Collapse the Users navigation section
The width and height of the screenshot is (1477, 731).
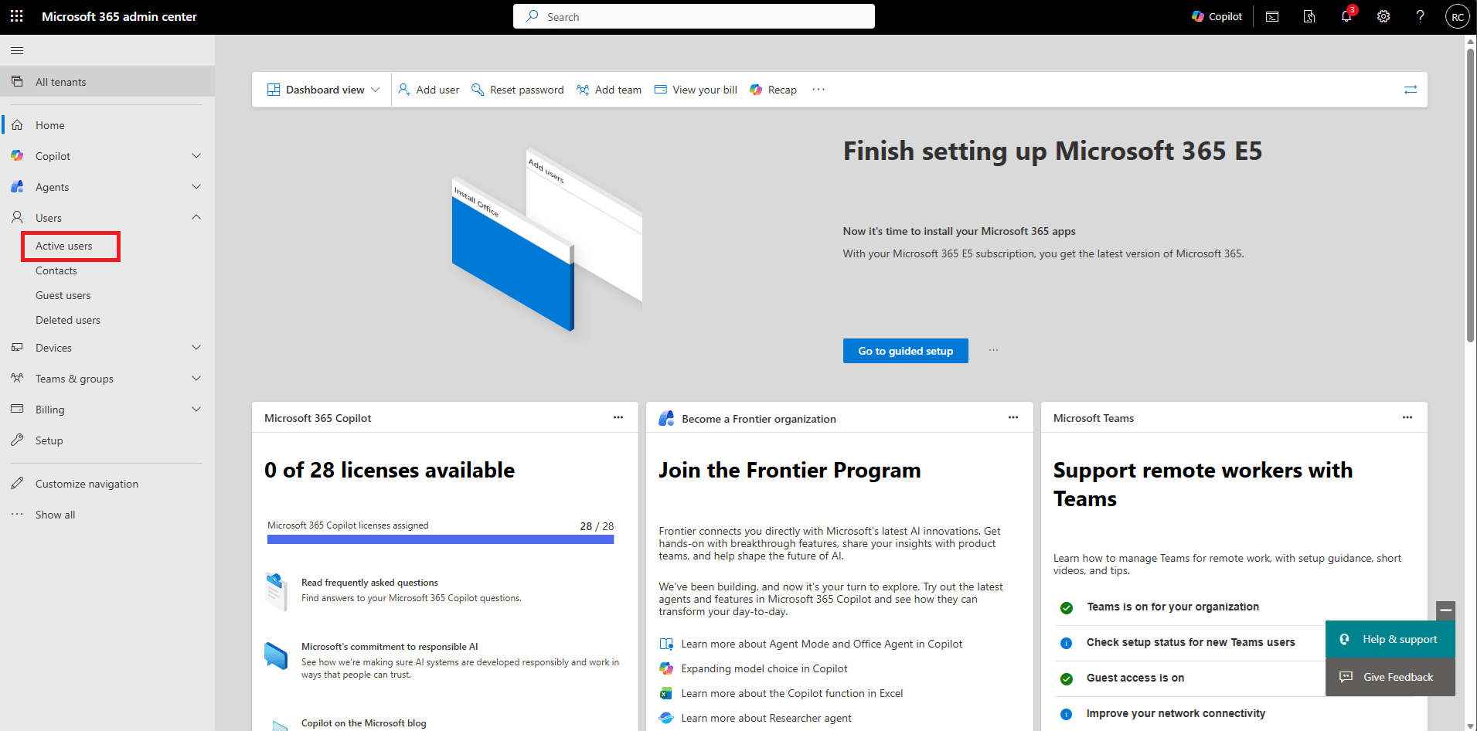pyautogui.click(x=196, y=218)
